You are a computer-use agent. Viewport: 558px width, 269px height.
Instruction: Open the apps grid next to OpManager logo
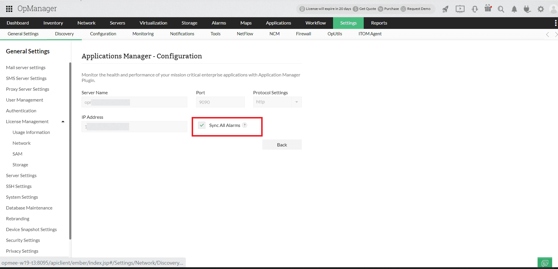(x=9, y=9)
